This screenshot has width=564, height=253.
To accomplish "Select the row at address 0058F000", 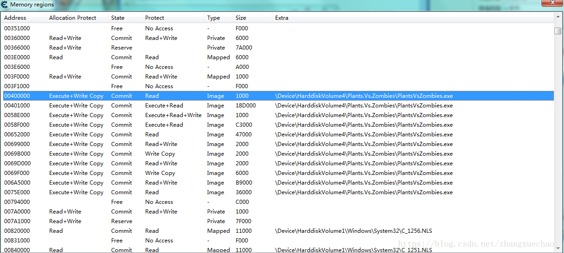I will (277, 125).
